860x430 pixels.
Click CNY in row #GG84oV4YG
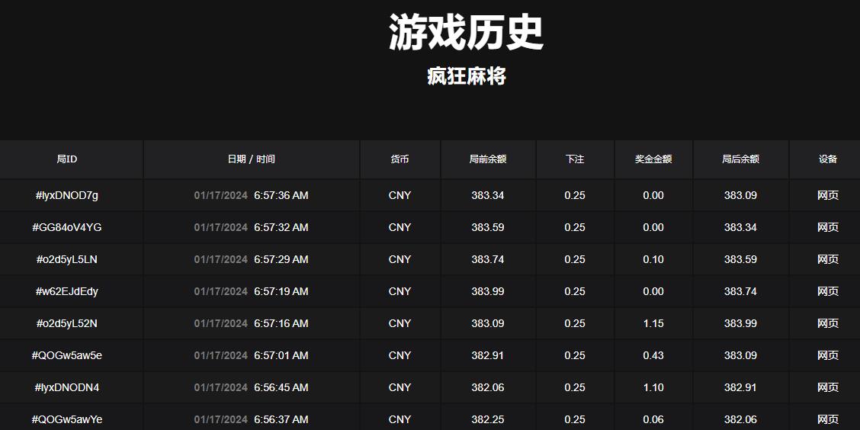coord(400,227)
